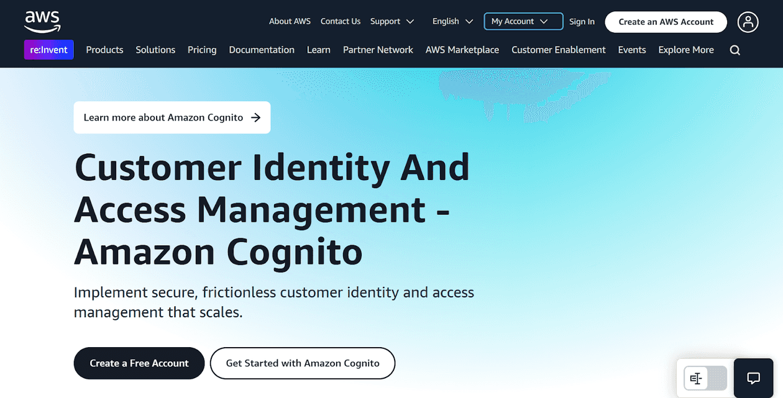The width and height of the screenshot is (783, 398).
Task: Open the Products menu
Action: click(x=104, y=50)
